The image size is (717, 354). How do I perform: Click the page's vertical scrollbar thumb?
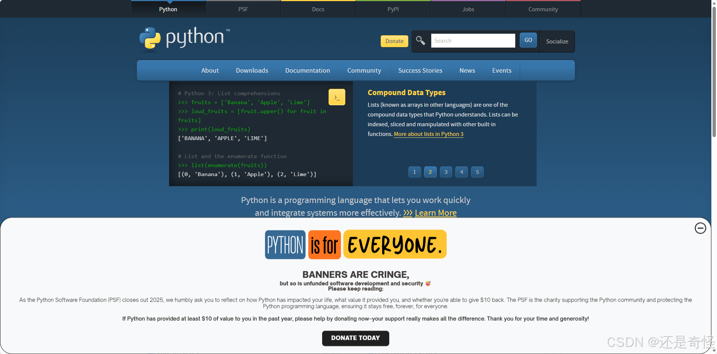(x=714, y=71)
